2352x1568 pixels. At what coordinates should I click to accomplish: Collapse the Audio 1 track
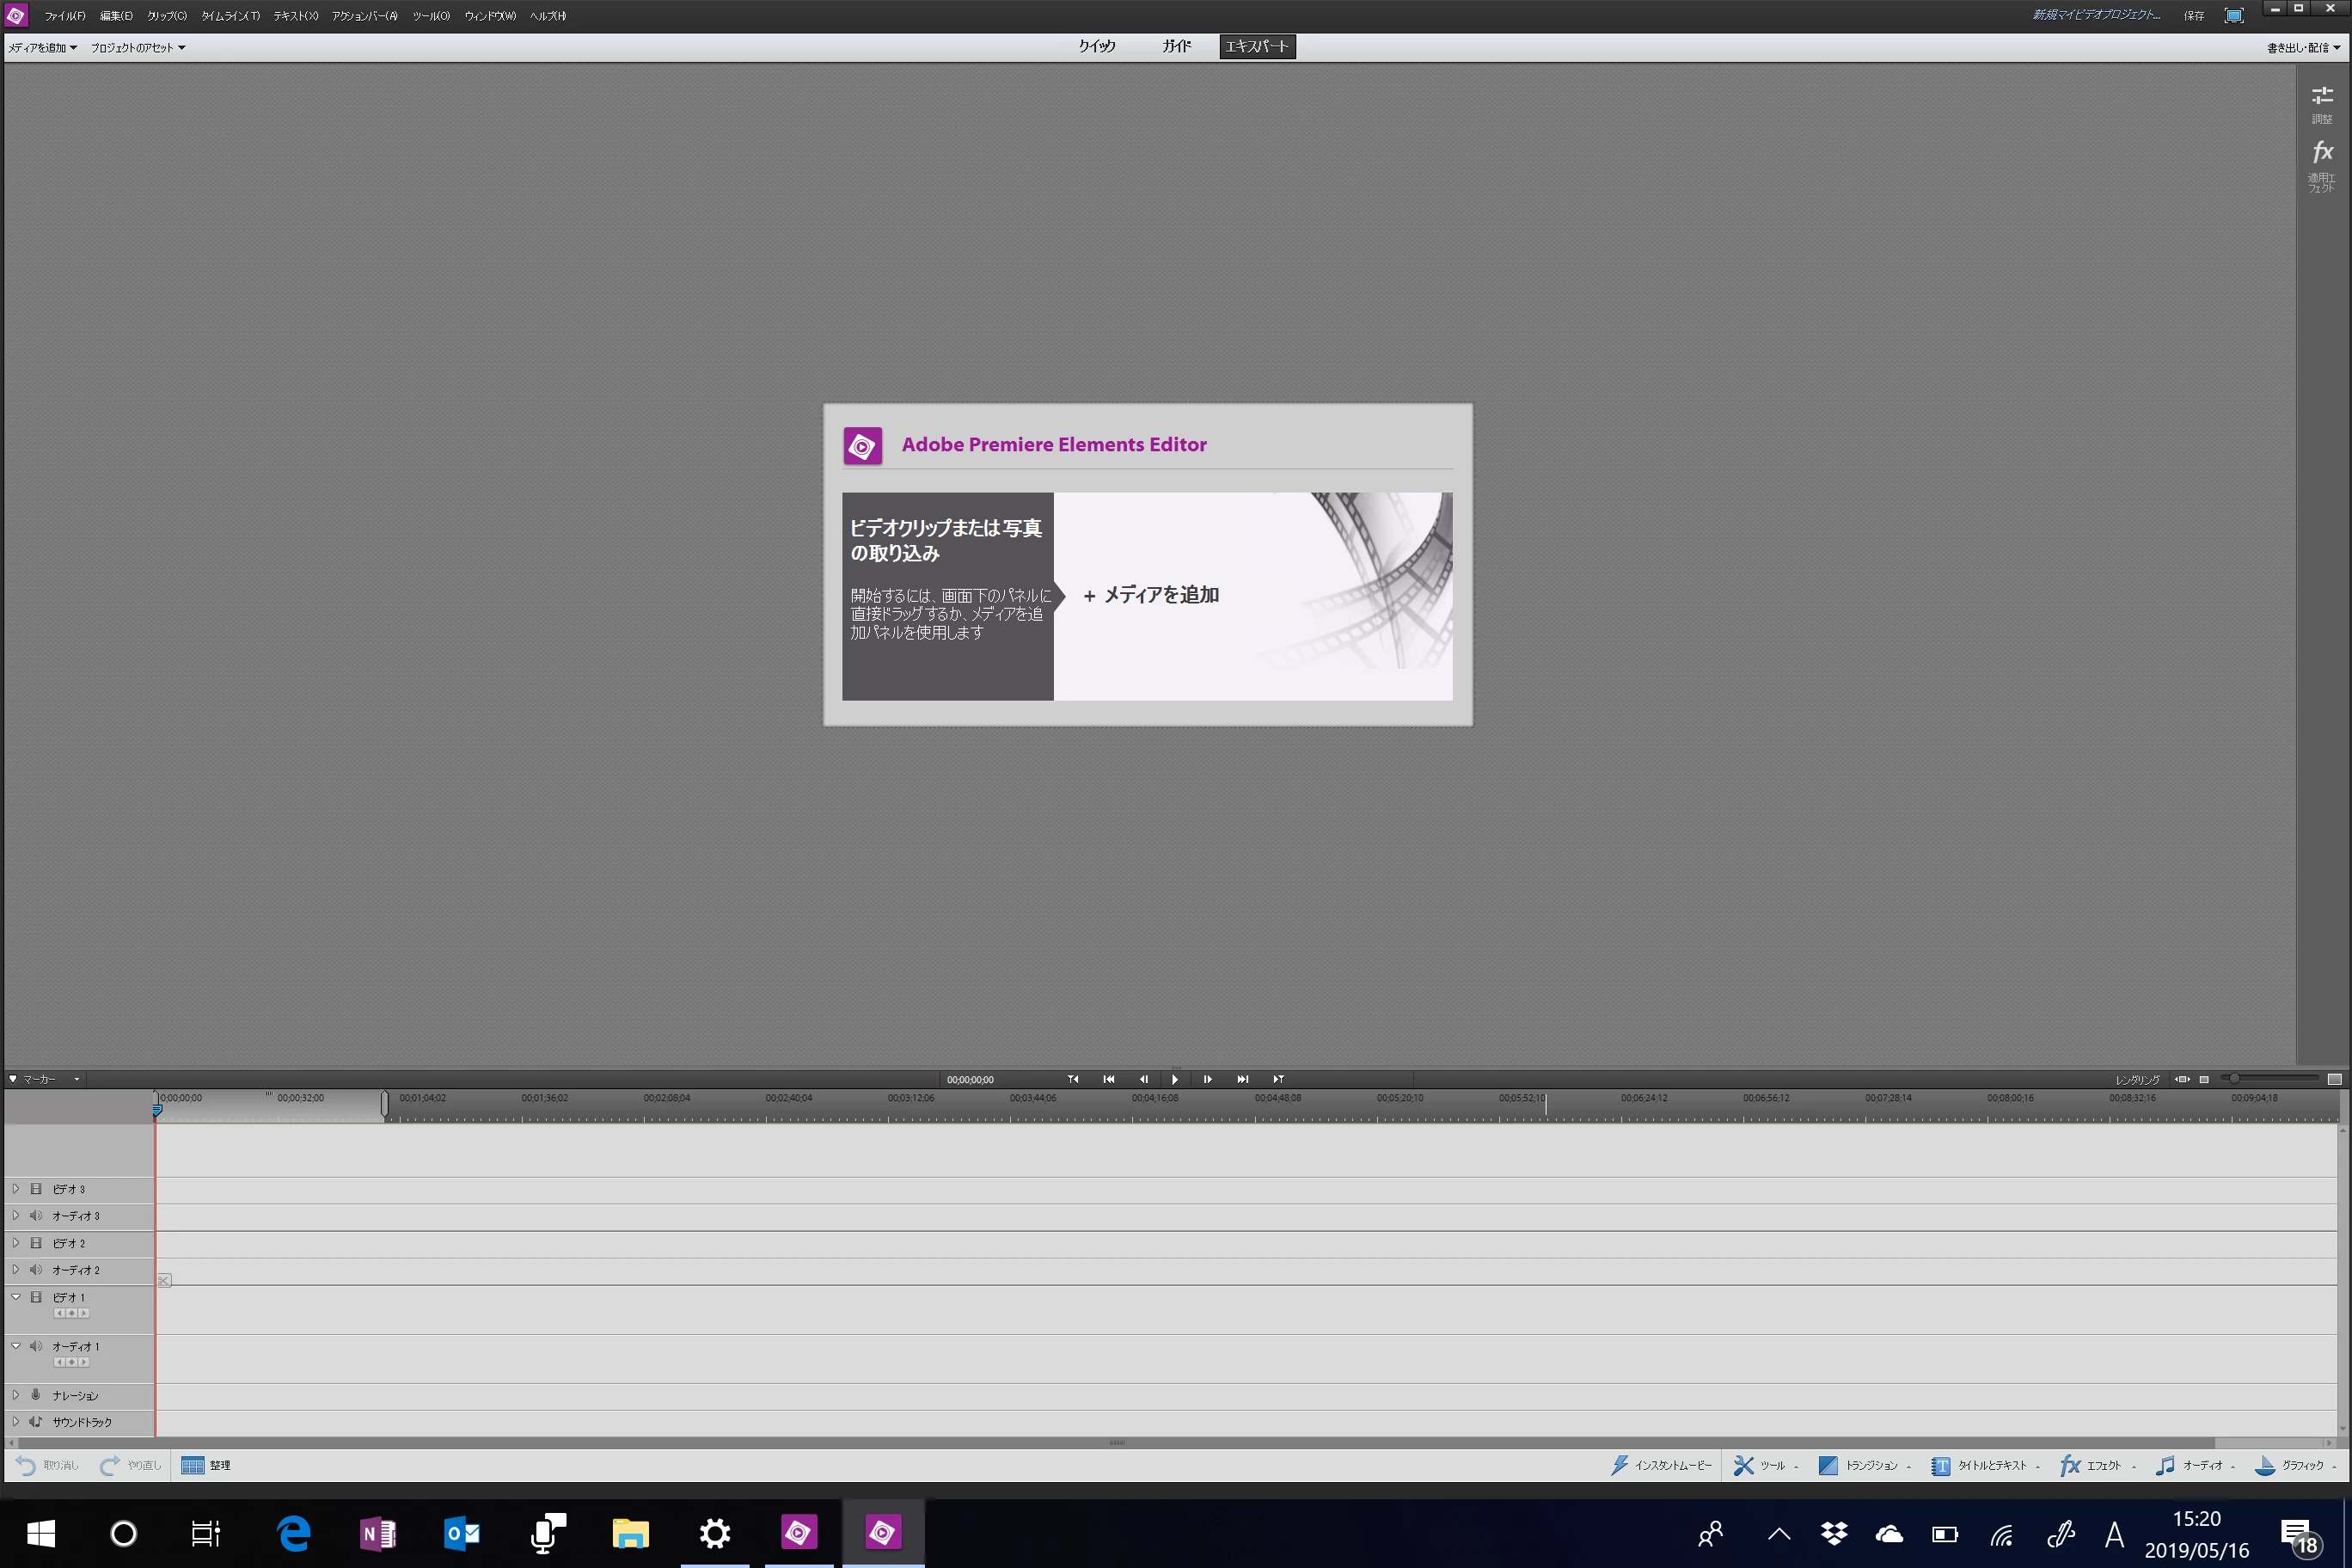pyautogui.click(x=16, y=1346)
